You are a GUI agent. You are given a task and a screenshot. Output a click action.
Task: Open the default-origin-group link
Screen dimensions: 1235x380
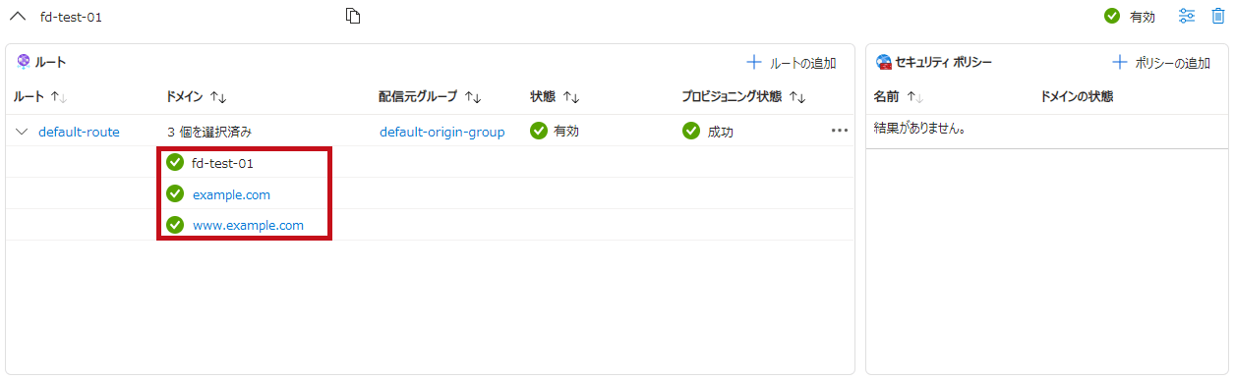pyautogui.click(x=441, y=132)
